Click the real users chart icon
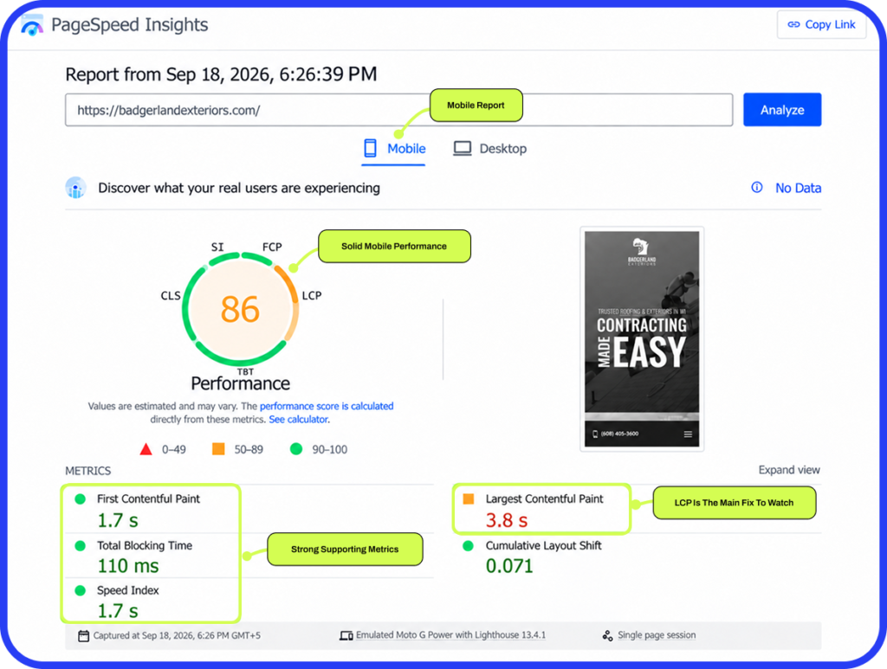887x669 pixels. tap(76, 188)
